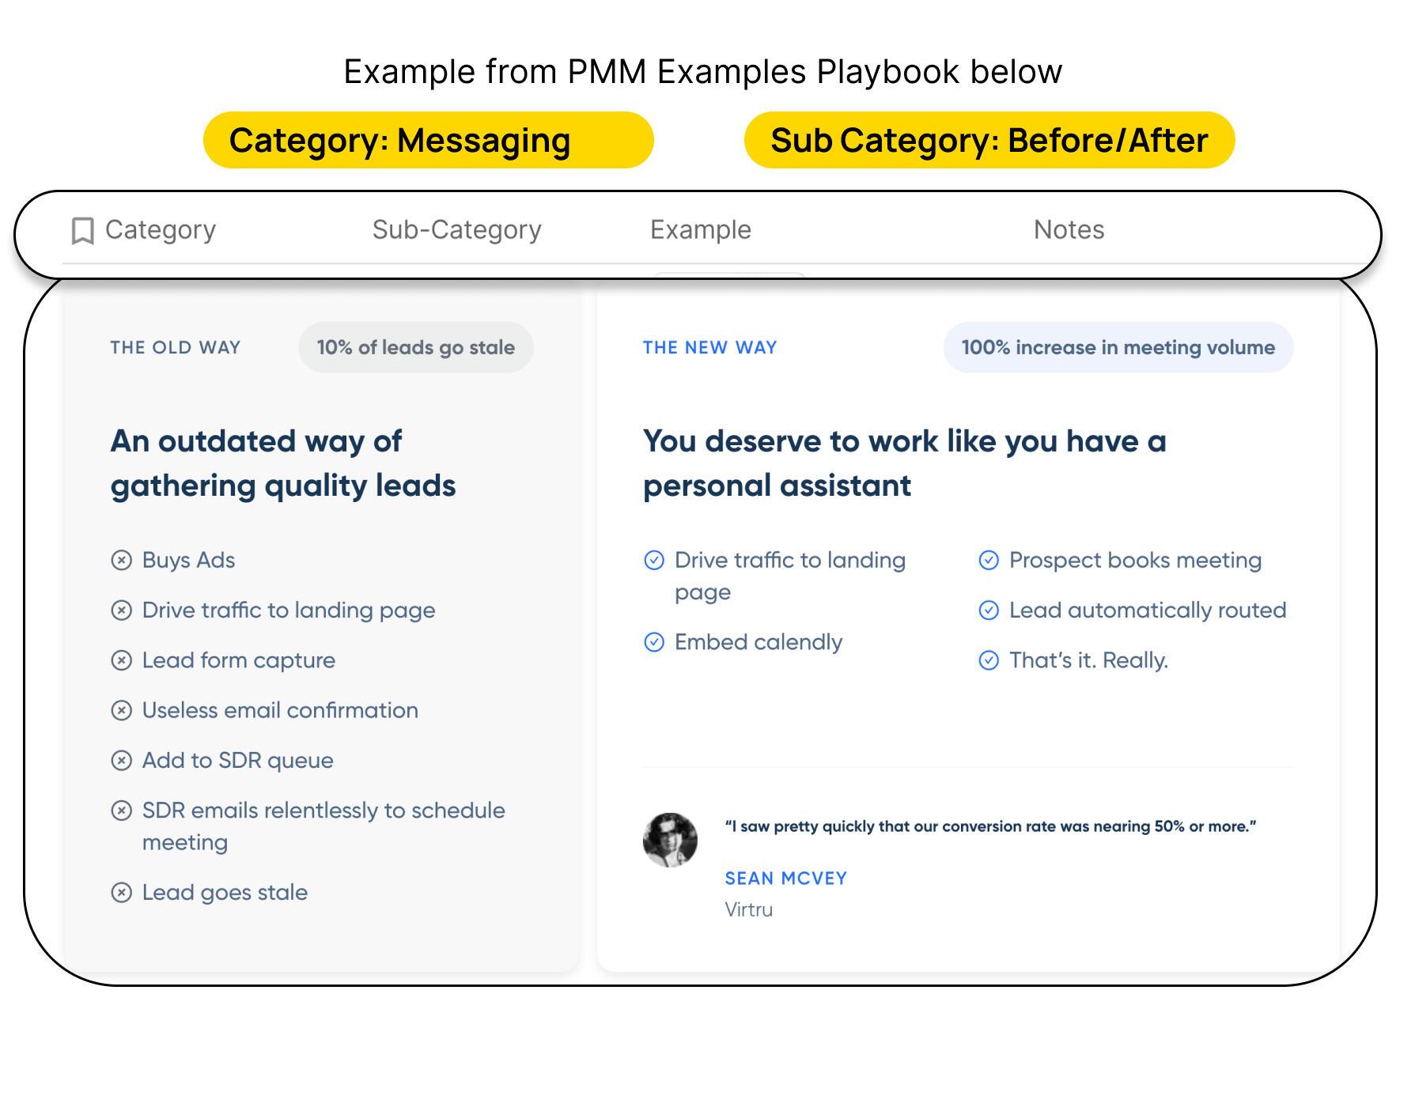The image size is (1415, 1096).
Task: Click the Category: Messaging yellow pill
Action: [x=428, y=141]
